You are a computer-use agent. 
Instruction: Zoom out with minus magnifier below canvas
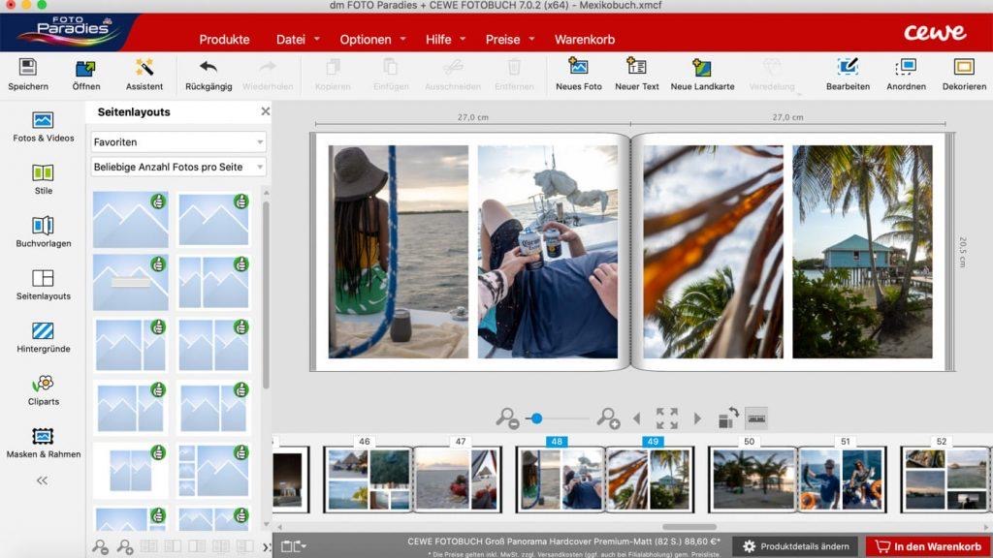click(x=507, y=418)
